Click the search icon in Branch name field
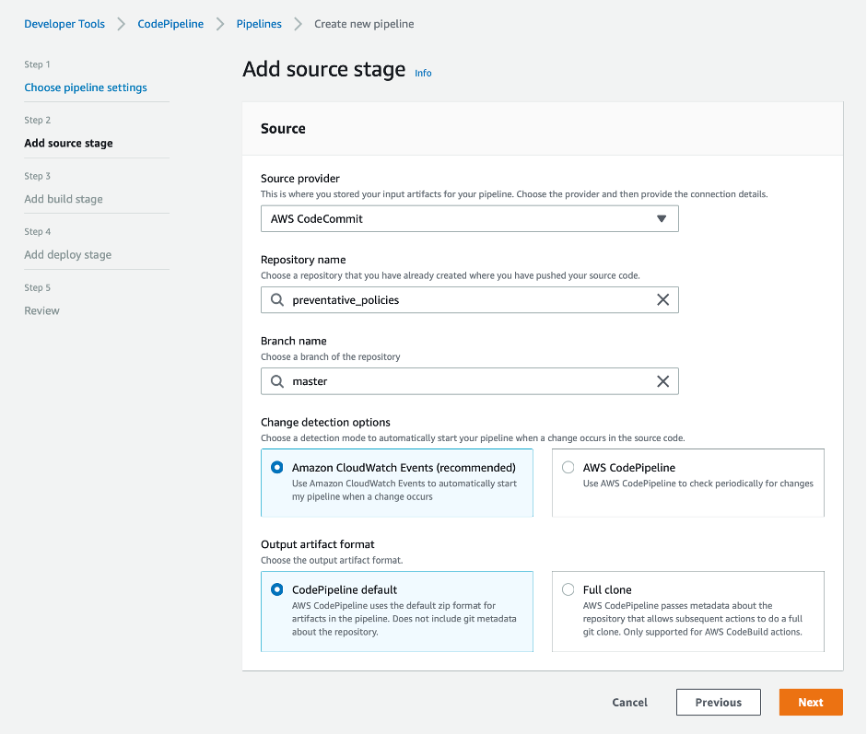The image size is (867, 734). click(x=275, y=380)
